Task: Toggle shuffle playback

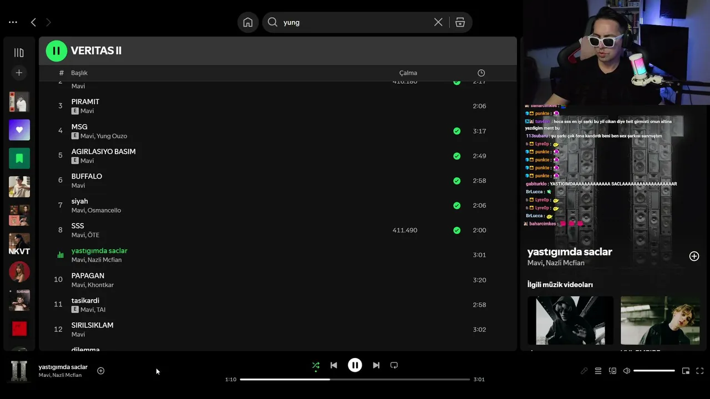Action: (x=316, y=365)
